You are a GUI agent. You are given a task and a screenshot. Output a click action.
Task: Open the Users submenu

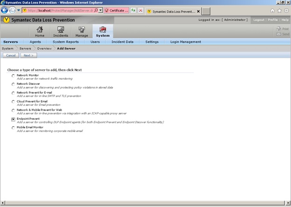(95, 42)
